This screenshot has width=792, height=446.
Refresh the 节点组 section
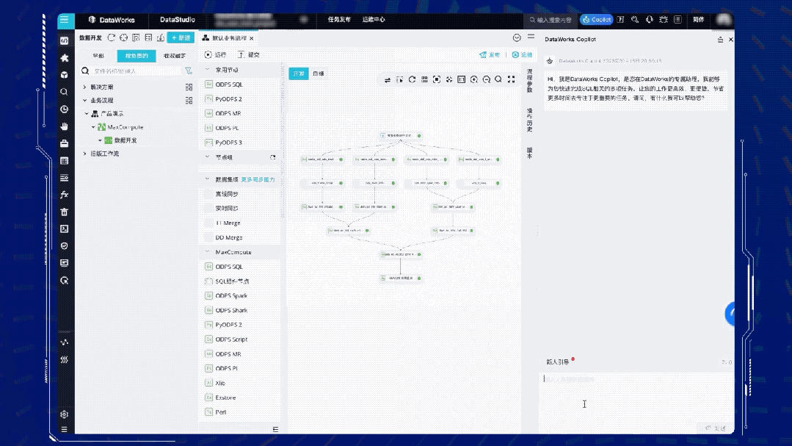(x=273, y=157)
